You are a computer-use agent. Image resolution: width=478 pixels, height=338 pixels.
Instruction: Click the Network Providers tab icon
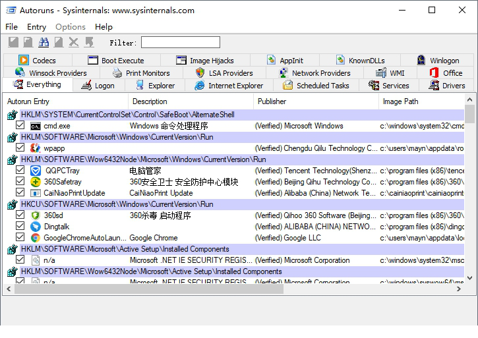point(284,72)
